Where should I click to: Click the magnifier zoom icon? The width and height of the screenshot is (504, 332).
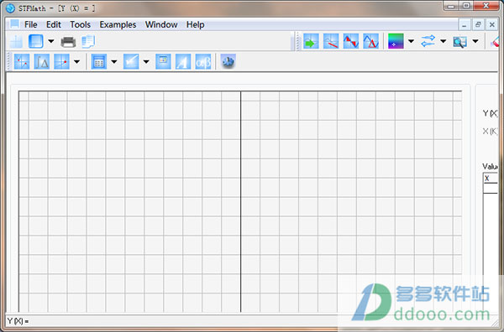pyautogui.click(x=459, y=41)
